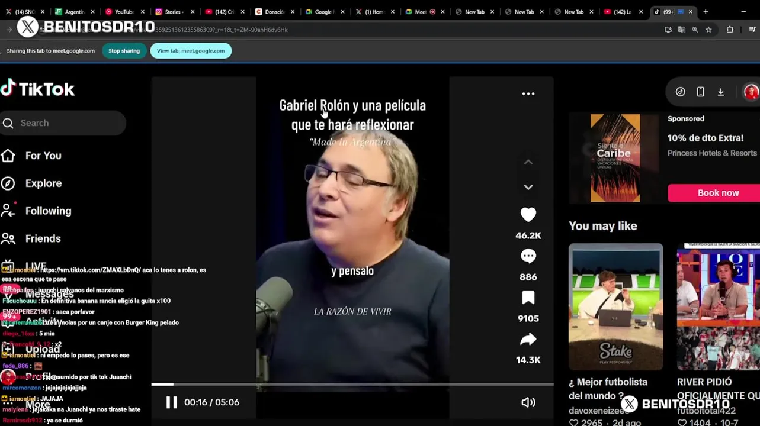Open the RIVER PIDIÓ OFICIALMENTE video thumbnail
The height and width of the screenshot is (426, 760).
click(719, 306)
